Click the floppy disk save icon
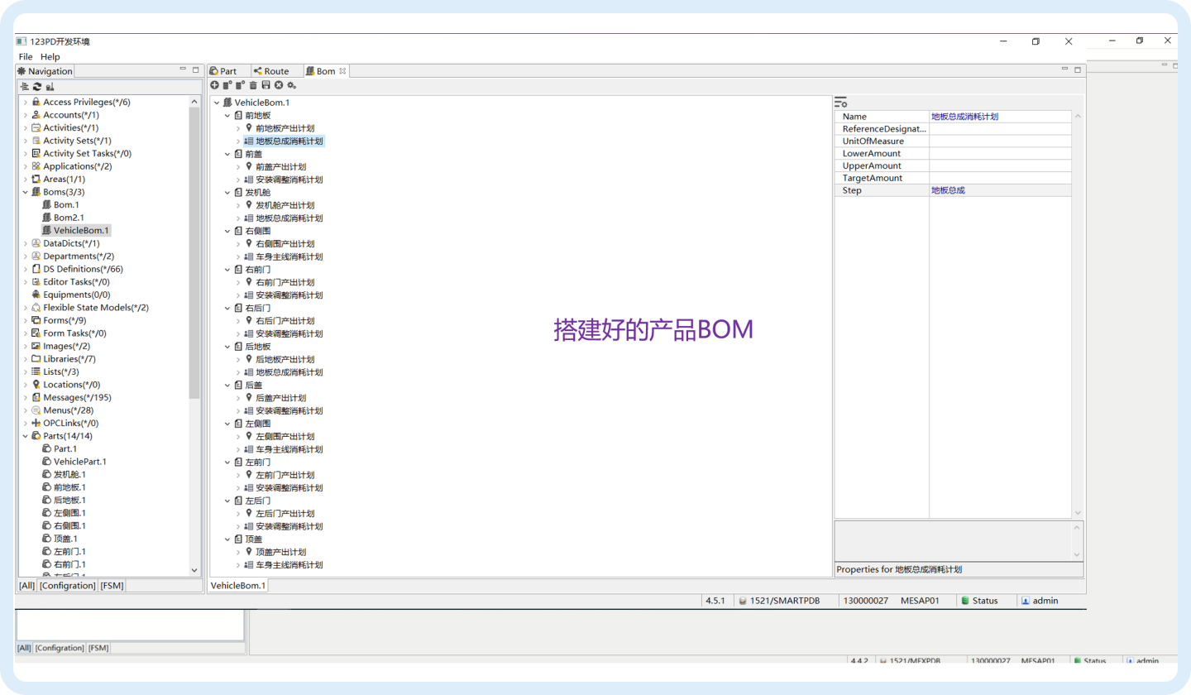This screenshot has width=1191, height=695. pyautogui.click(x=265, y=85)
